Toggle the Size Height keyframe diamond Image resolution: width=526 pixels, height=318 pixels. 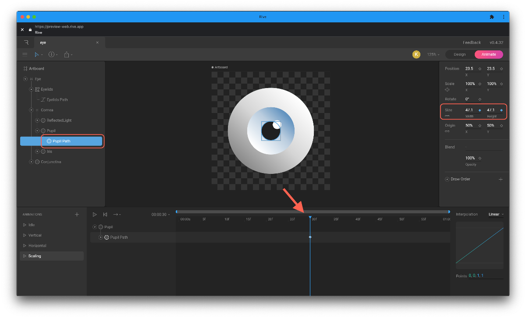[501, 110]
